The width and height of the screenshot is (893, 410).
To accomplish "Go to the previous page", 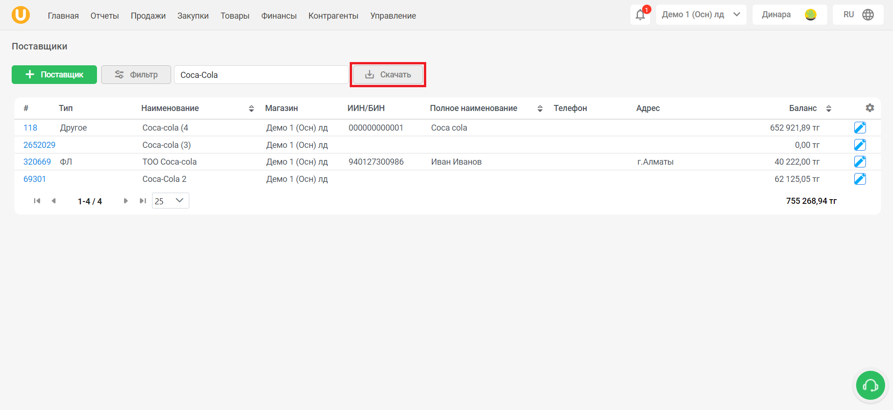I will coord(54,201).
